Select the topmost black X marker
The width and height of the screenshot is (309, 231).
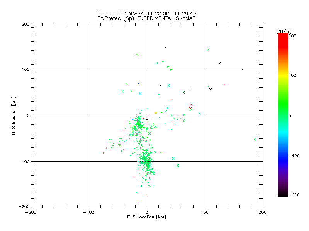166,48
